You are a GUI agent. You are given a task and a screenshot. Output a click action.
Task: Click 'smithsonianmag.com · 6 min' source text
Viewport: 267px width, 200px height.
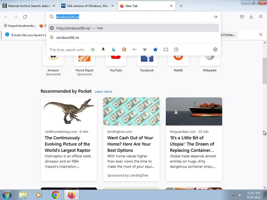coord(66,132)
